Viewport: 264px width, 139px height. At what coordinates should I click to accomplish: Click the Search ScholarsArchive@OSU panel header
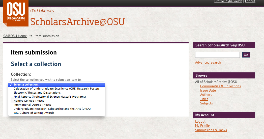click(x=224, y=45)
